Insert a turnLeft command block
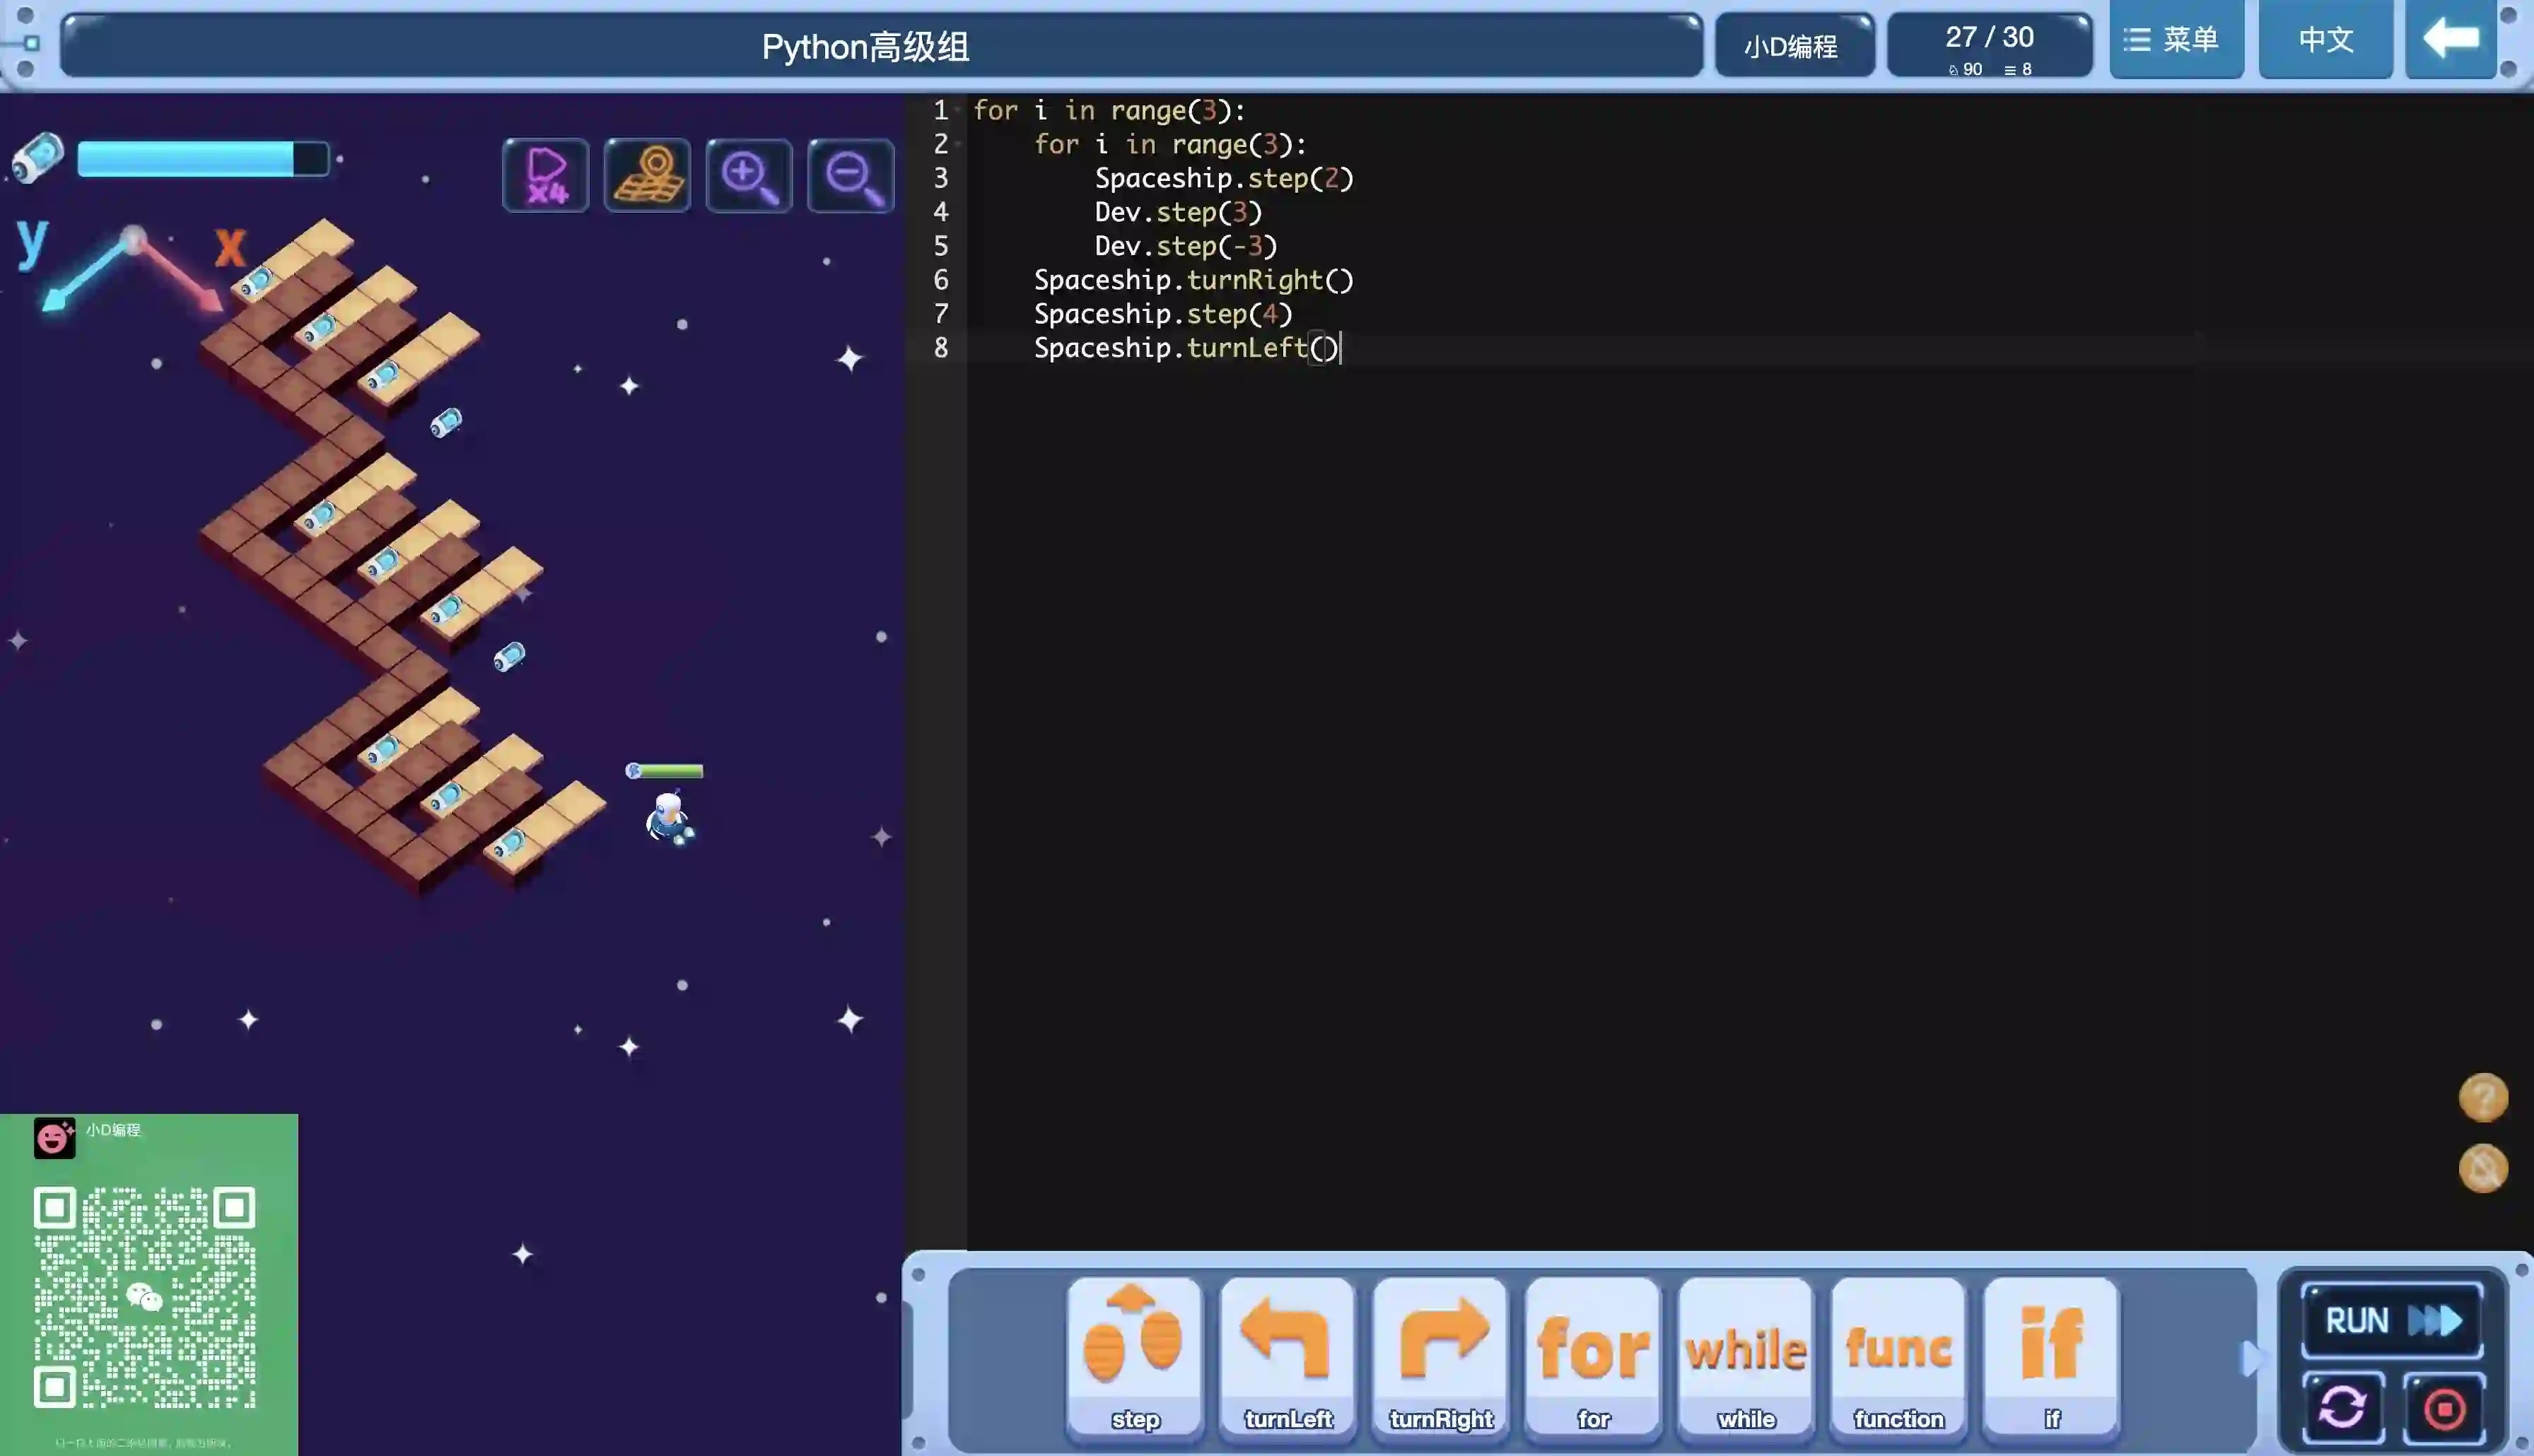This screenshot has height=1456, width=2534. tap(1287, 1355)
